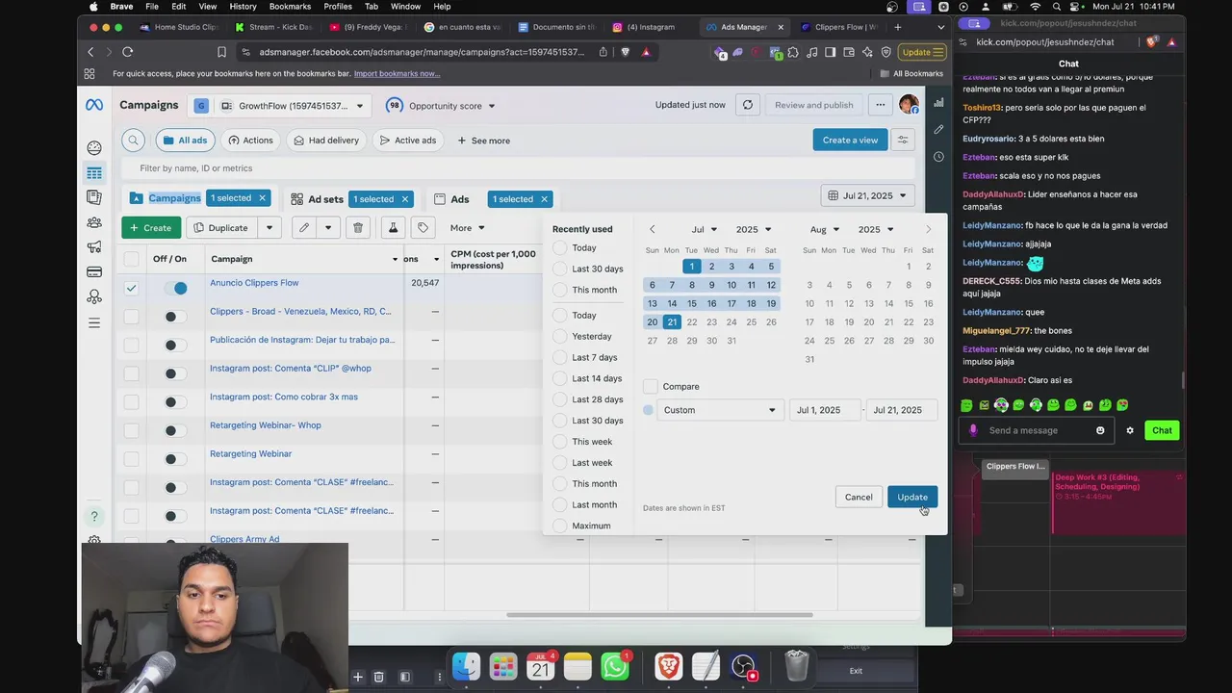Click the tag rules icon in toolbar
Screen dimensions: 1232x693
[x=423, y=228]
